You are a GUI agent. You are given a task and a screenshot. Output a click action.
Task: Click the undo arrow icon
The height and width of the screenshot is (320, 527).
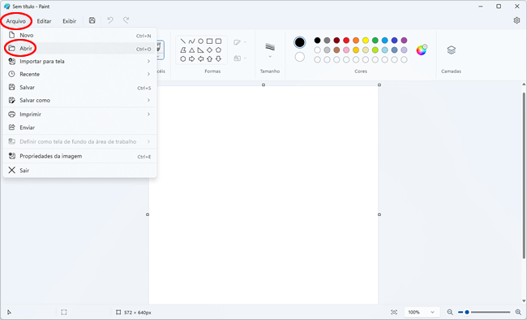tap(110, 20)
